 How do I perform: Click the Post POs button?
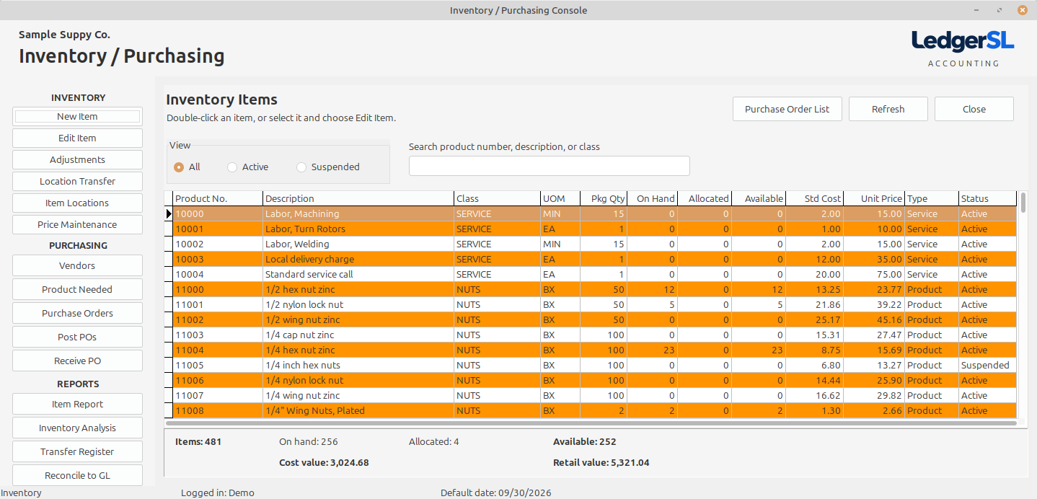(x=77, y=337)
